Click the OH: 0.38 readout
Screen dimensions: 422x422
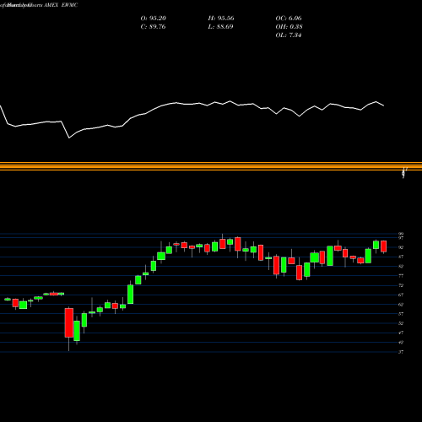(289, 27)
